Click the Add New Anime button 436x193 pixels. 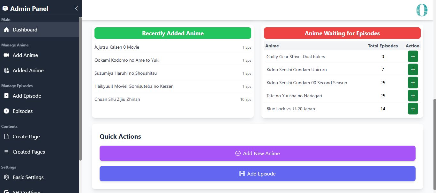pyautogui.click(x=257, y=153)
